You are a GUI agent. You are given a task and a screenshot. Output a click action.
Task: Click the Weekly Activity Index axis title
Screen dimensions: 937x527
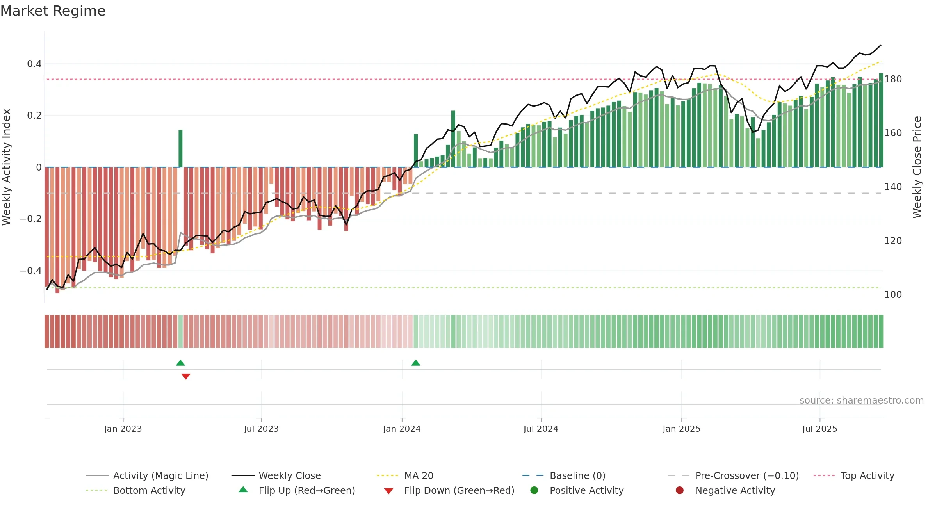click(x=6, y=167)
